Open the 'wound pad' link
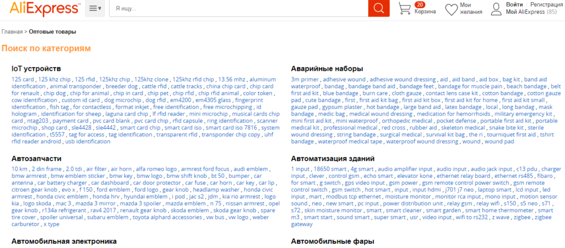The width and height of the screenshot is (565, 248). [499, 141]
